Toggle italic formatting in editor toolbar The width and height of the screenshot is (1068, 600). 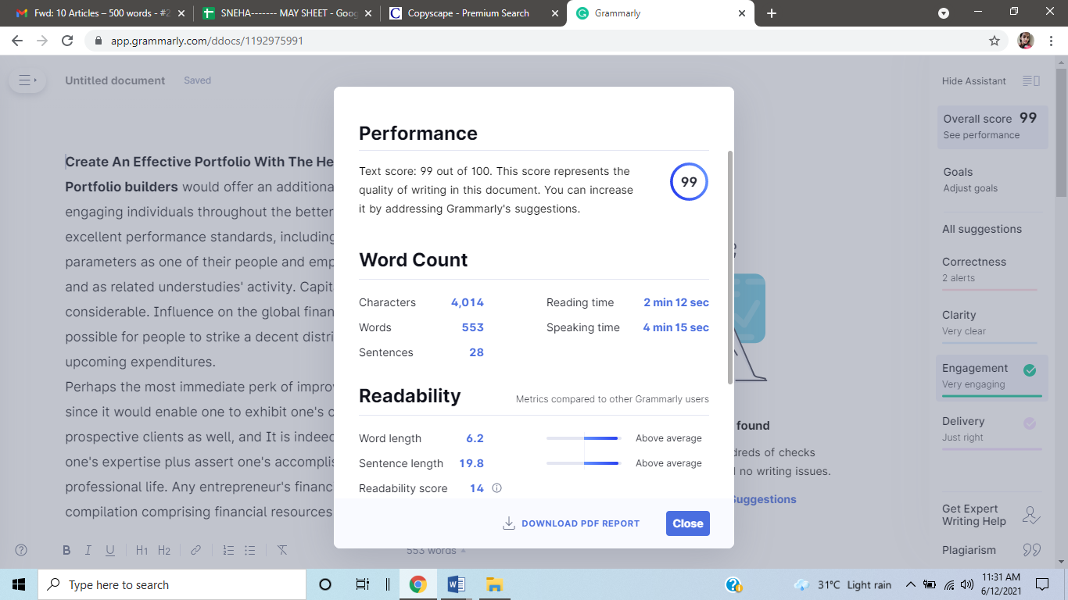(88, 551)
